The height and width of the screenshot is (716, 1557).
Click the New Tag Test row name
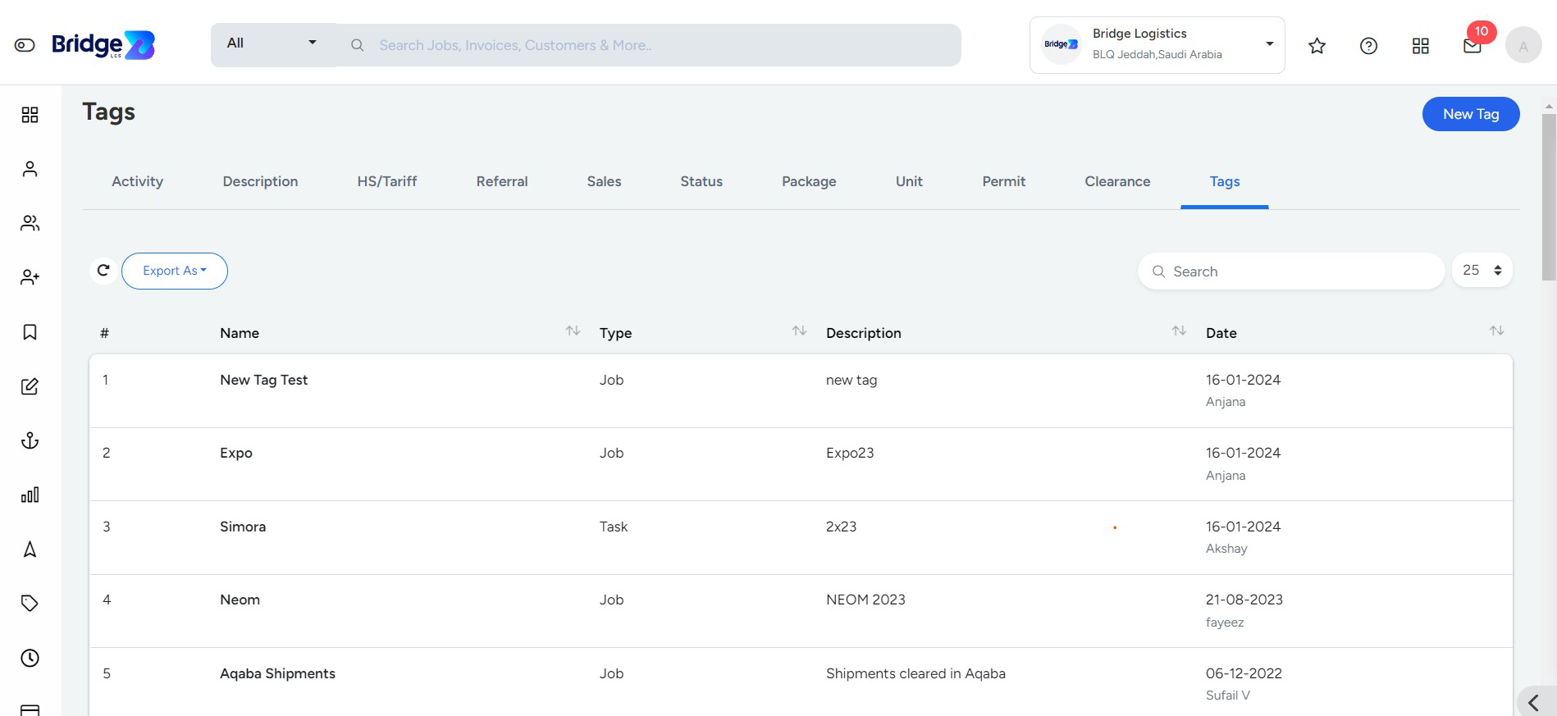(x=264, y=380)
